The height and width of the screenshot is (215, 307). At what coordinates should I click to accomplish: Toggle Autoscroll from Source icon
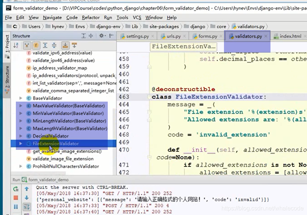pos(75,45)
